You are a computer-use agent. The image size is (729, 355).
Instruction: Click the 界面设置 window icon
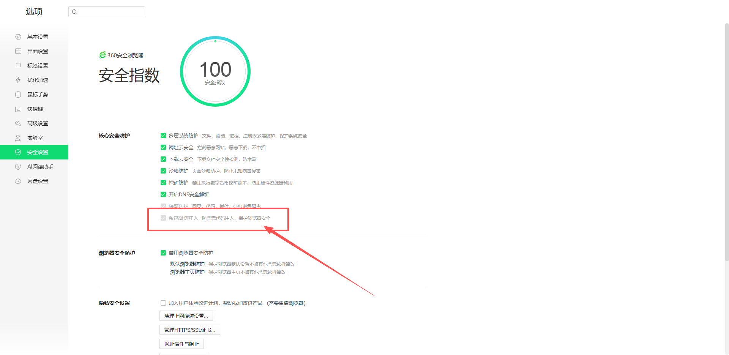18,51
